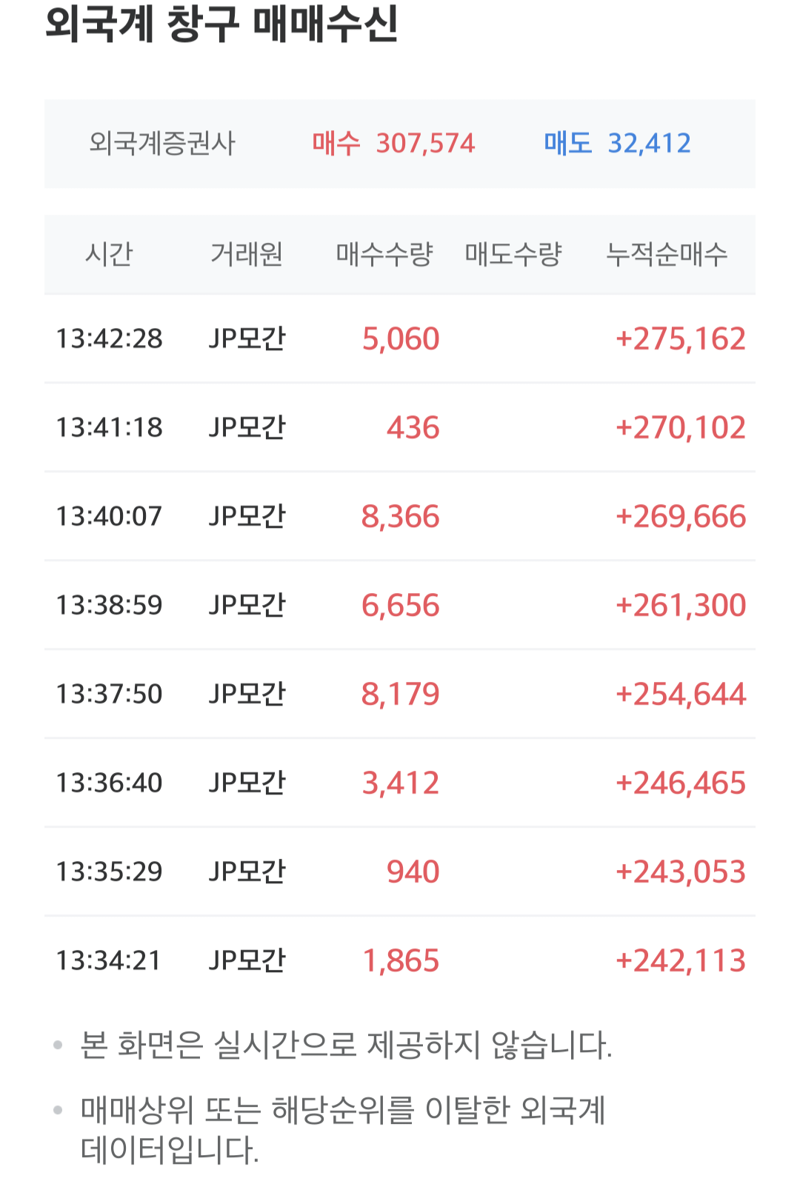This screenshot has width=800, height=1181.
Task: Click buy quantity 8,366
Action: (401, 517)
